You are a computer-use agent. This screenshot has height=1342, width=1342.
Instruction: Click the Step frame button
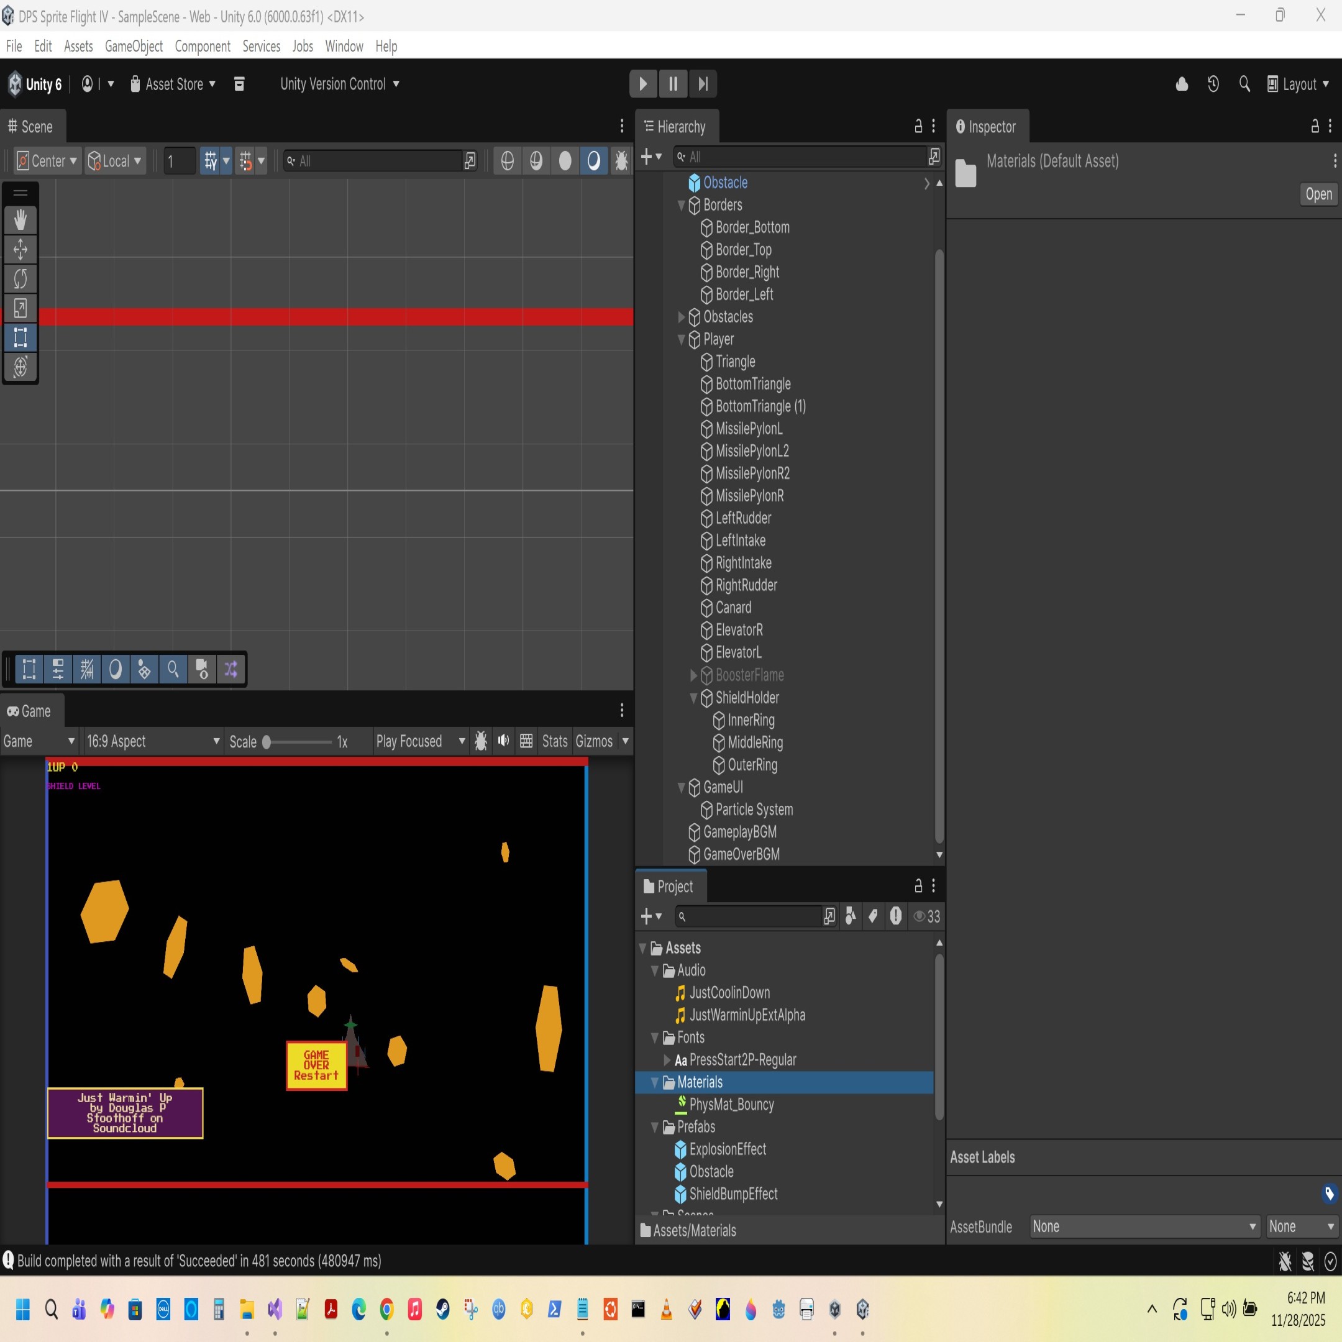click(x=703, y=84)
